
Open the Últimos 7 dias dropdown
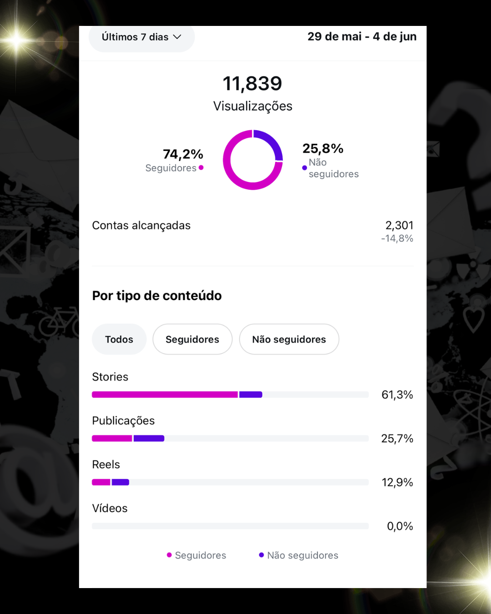[141, 38]
